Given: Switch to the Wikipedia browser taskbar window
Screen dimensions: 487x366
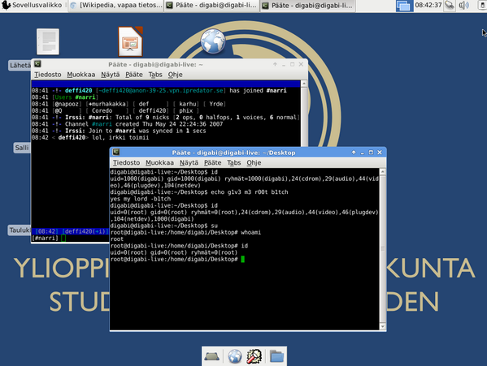Looking at the screenshot, I should point(115,6).
